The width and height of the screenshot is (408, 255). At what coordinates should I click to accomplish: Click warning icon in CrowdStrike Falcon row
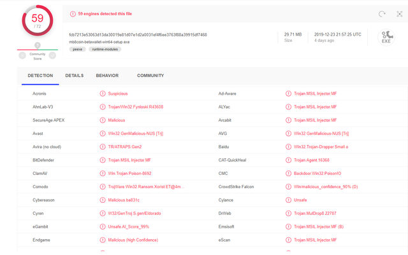pos(288,187)
